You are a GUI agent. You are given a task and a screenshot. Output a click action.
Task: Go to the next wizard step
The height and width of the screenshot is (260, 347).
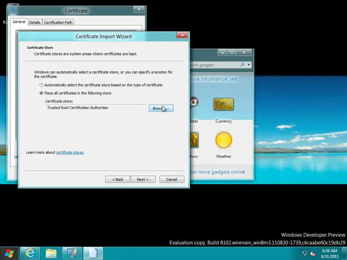143,179
